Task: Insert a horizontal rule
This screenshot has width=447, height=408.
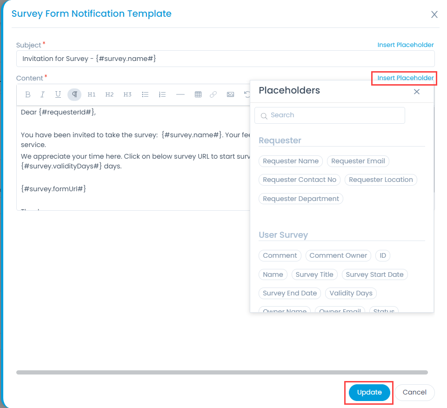Action: point(180,94)
